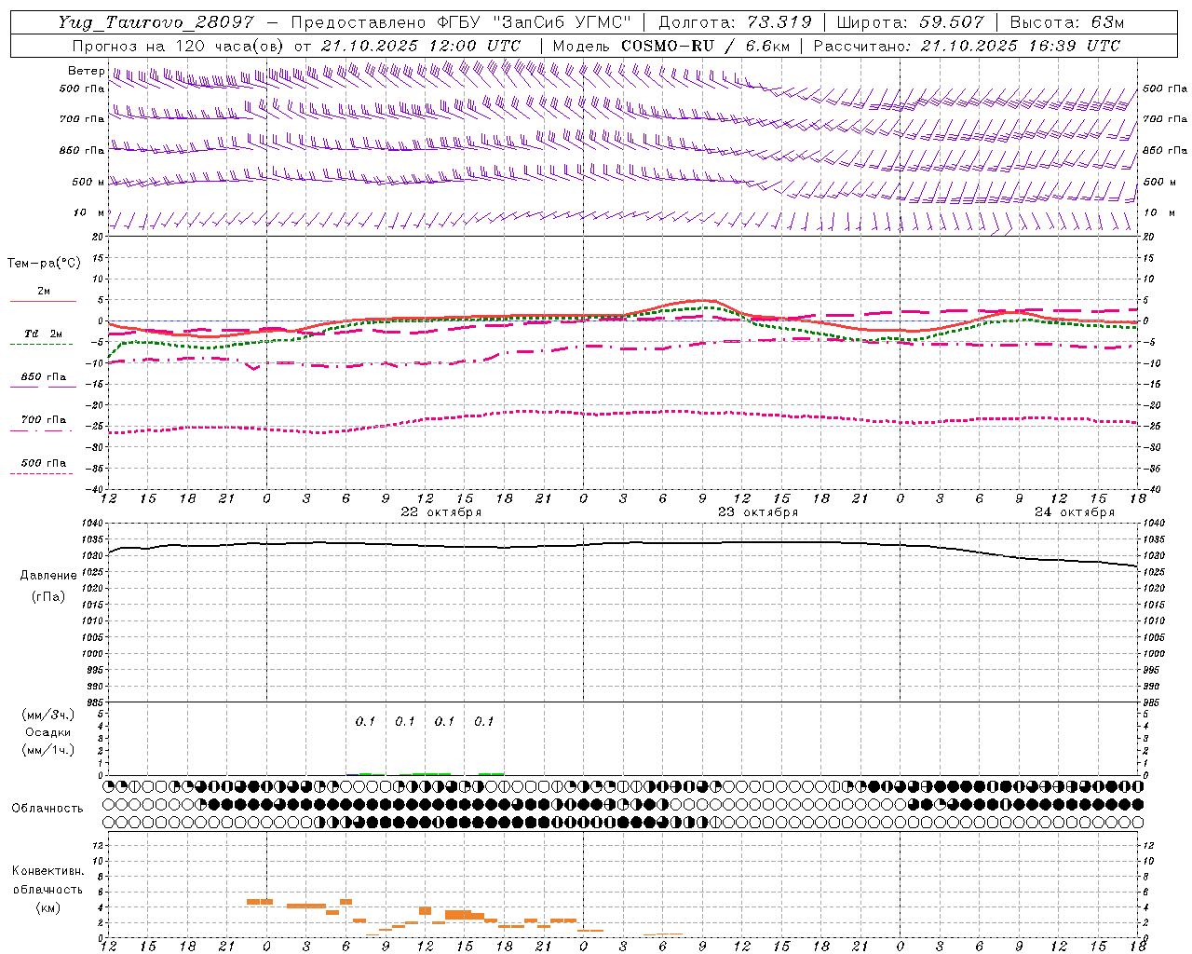
Task: Click the 23 октября date label
Action: click(758, 512)
